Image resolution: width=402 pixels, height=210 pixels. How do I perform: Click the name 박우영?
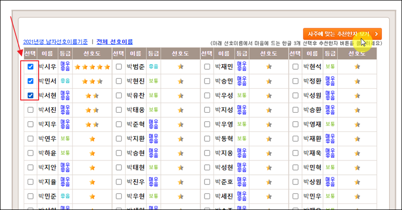[224, 124]
